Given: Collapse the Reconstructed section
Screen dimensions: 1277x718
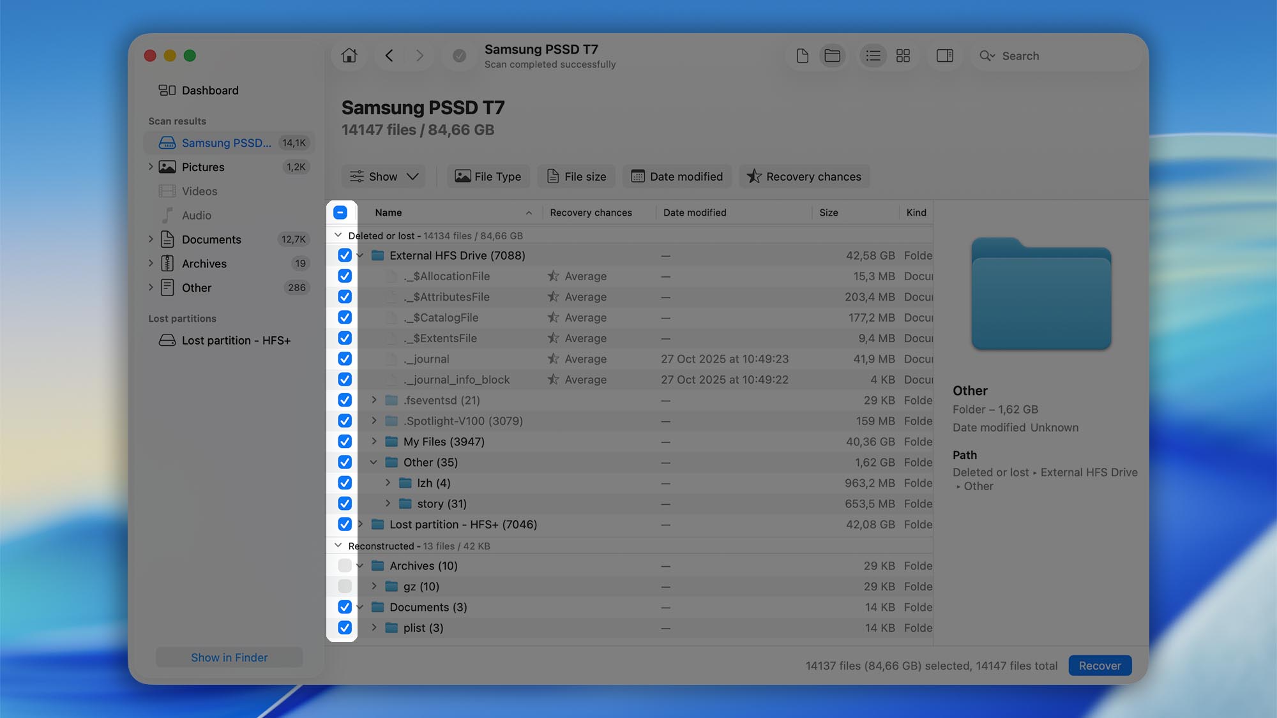Looking at the screenshot, I should tap(338, 546).
